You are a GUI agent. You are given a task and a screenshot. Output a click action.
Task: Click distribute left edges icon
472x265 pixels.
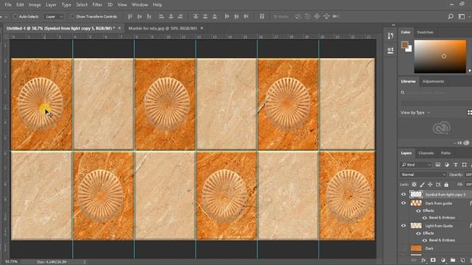(227, 16)
